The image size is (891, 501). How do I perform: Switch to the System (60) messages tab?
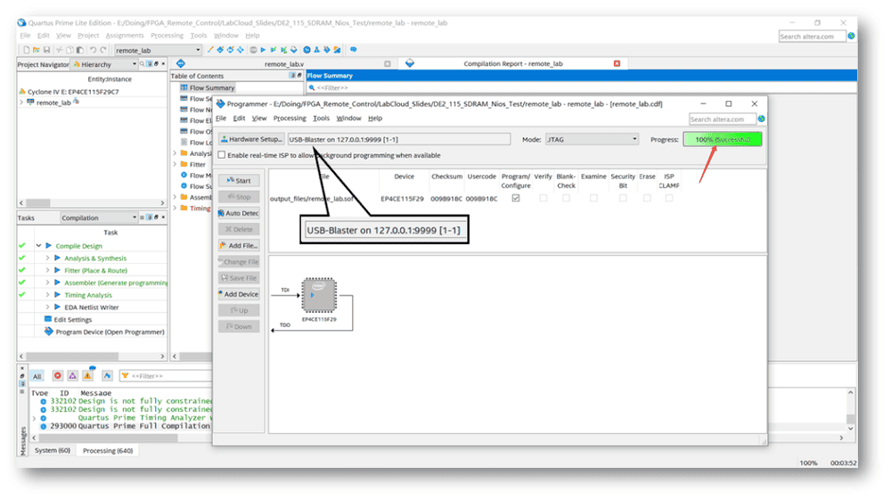(53, 450)
